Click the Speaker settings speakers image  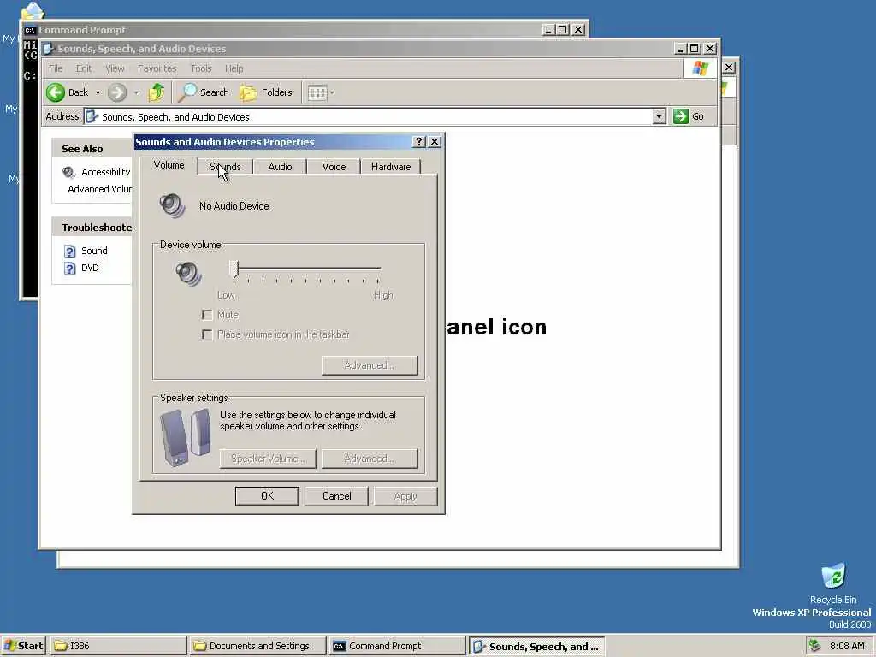(186, 437)
